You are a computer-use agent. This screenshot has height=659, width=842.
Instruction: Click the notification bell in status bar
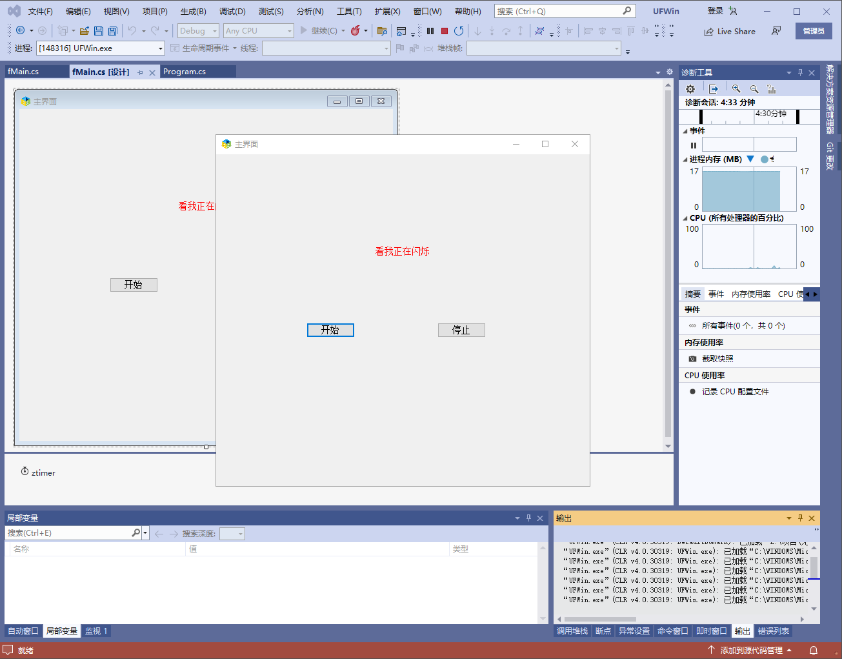click(814, 650)
